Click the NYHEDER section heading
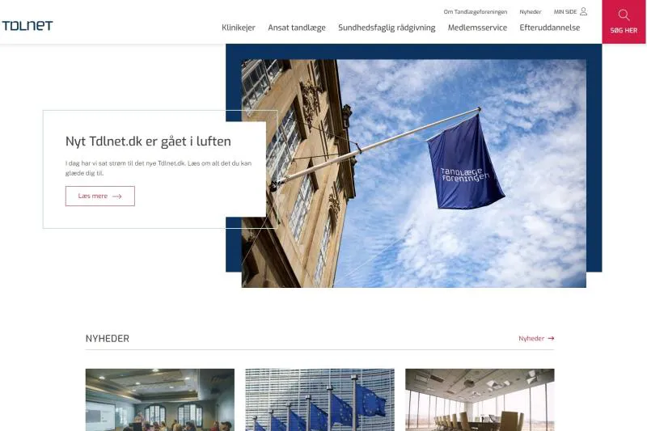This screenshot has width=647, height=431. (x=108, y=339)
